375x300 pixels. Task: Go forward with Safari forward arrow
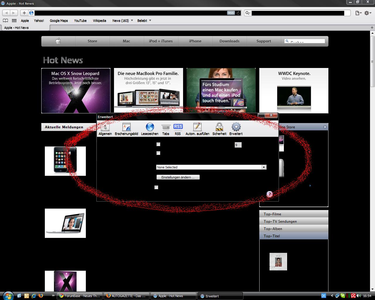(14, 13)
